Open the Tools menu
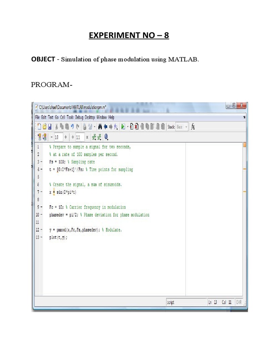258x344 pixels. pyautogui.click(x=70, y=117)
